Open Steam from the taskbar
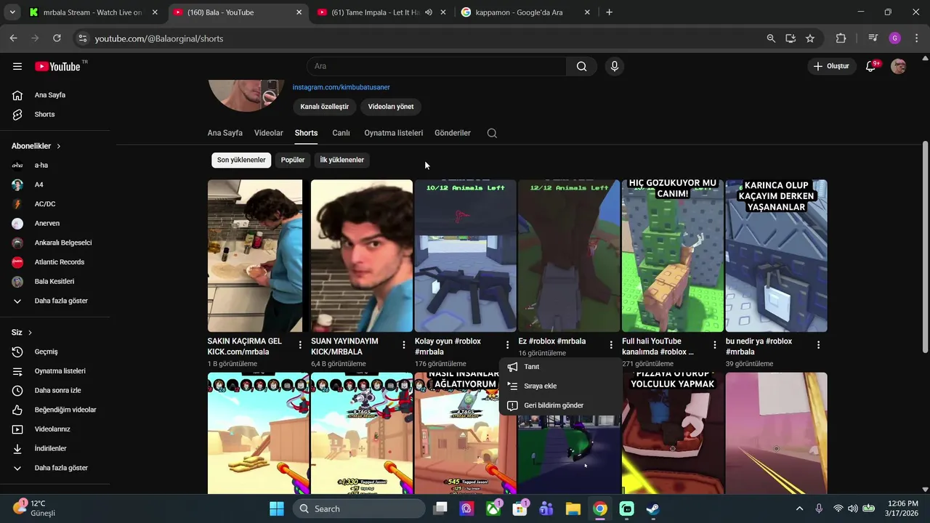This screenshot has height=523, width=930. [653, 508]
